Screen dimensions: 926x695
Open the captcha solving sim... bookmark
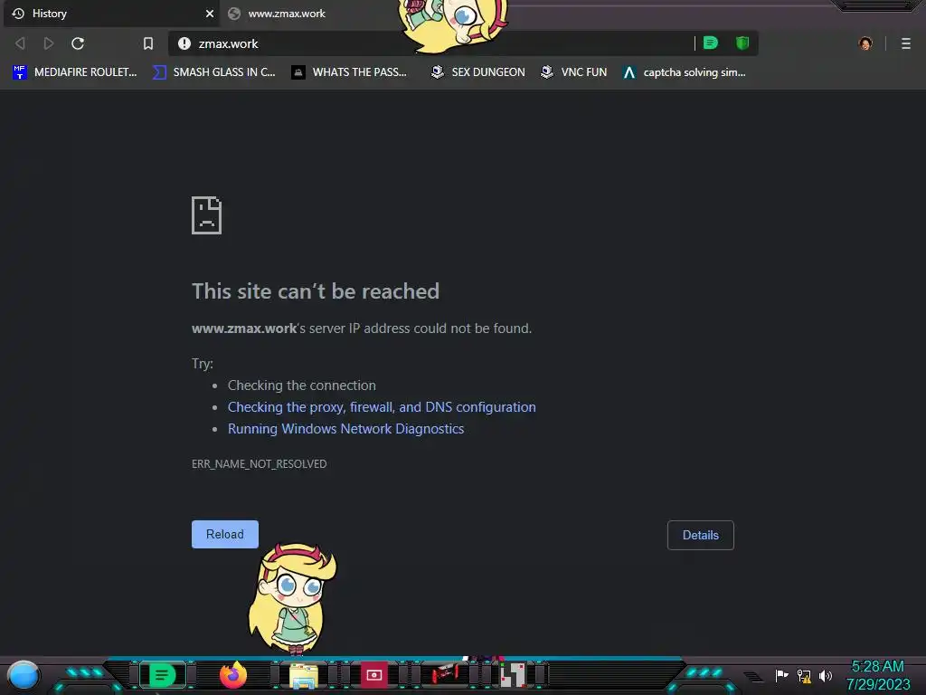(x=685, y=72)
